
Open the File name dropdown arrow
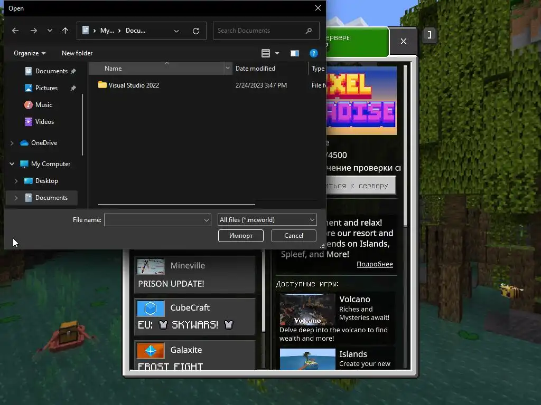207,220
